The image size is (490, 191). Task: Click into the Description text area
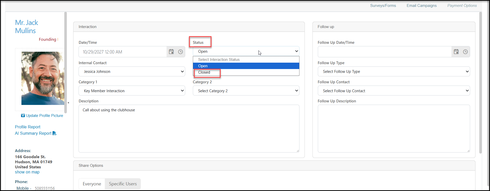click(189, 129)
